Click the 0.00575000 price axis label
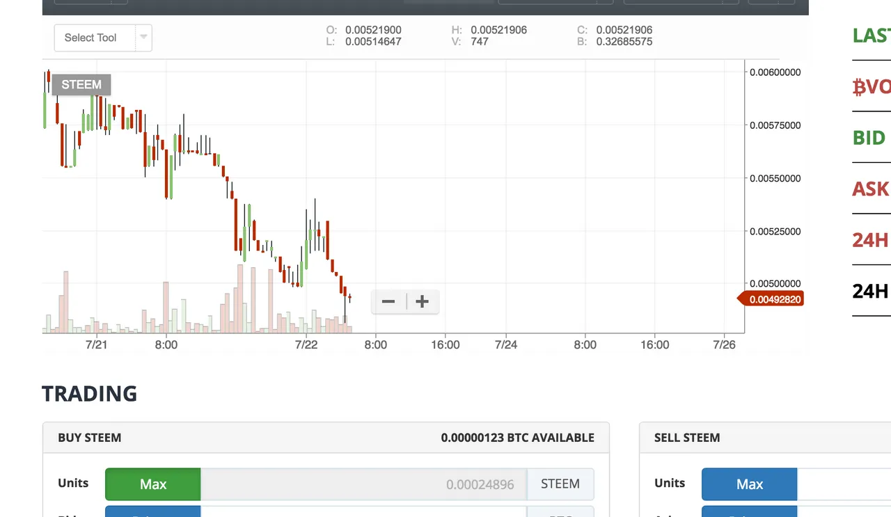The height and width of the screenshot is (517, 891). [x=775, y=125]
